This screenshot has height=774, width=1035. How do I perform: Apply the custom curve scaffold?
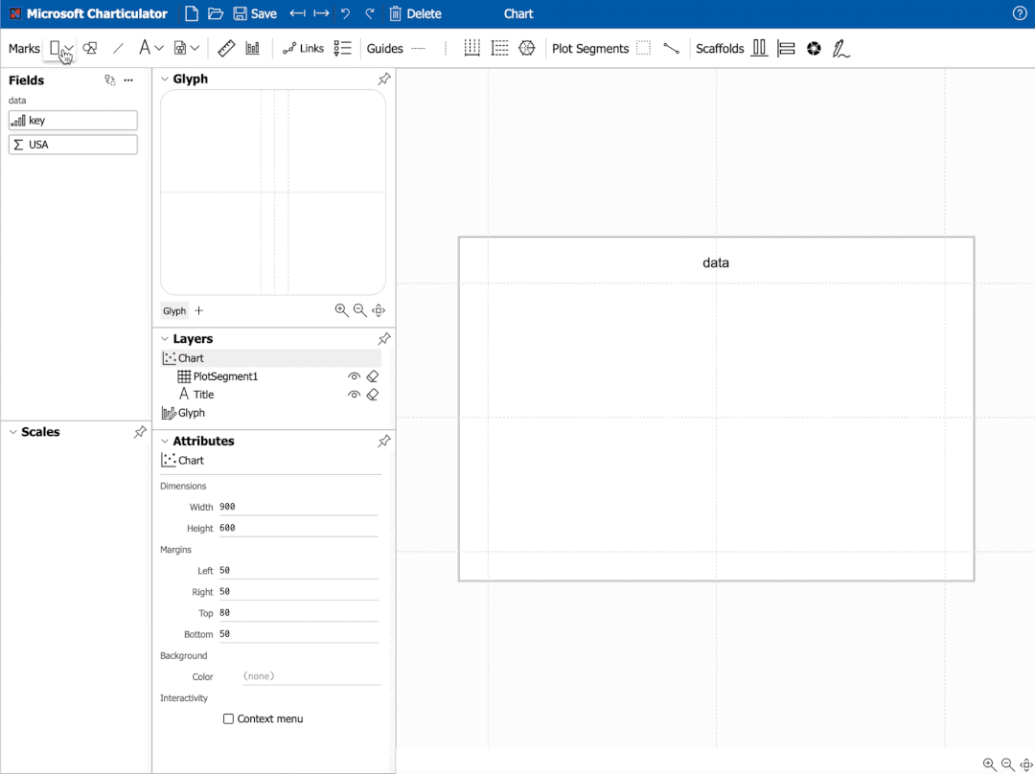pos(841,48)
